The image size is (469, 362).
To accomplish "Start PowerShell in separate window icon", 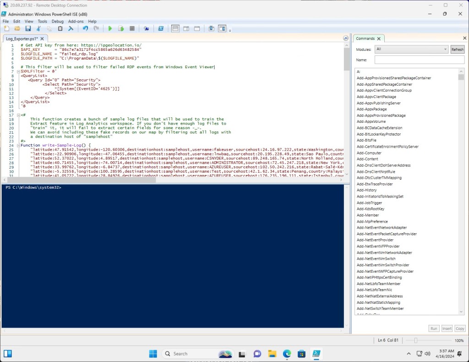I will (161, 28).
